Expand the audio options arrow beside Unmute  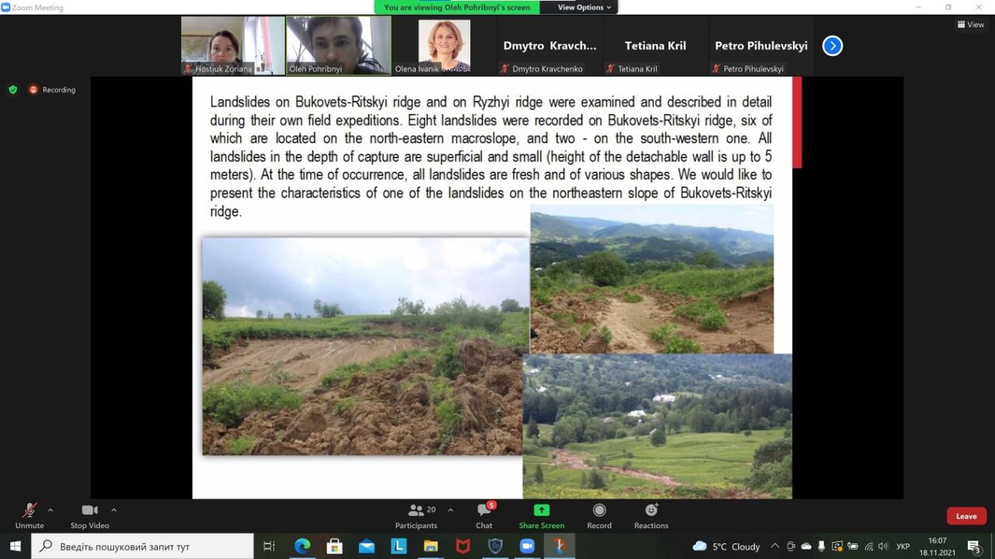click(51, 510)
